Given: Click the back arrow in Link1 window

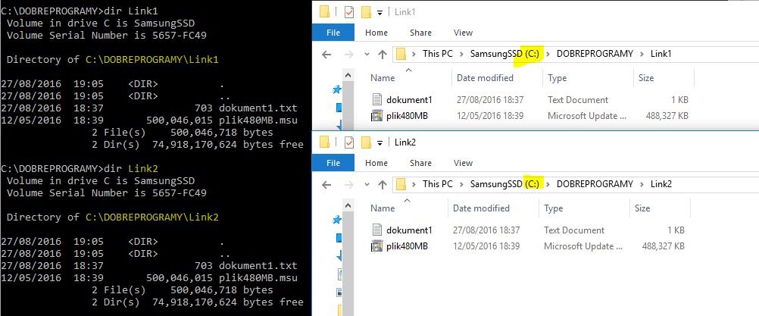Looking at the screenshot, I should pyautogui.click(x=326, y=55).
